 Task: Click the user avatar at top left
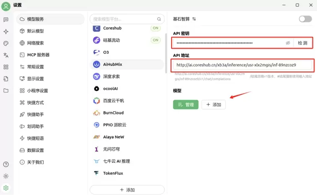click(6, 6)
